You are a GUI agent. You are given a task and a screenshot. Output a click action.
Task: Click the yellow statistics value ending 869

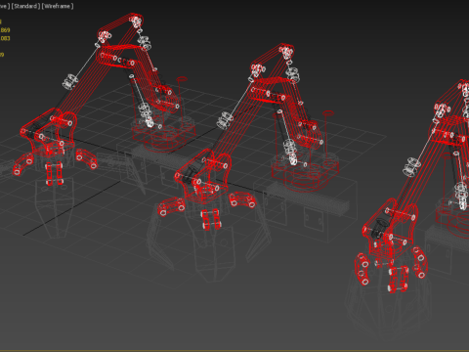click(5, 30)
